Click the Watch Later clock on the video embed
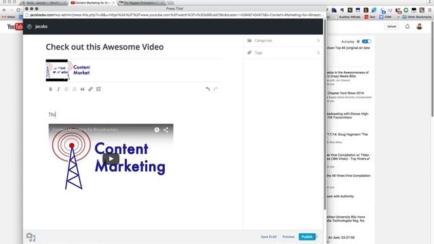This screenshot has width=434, height=244. [157, 129]
